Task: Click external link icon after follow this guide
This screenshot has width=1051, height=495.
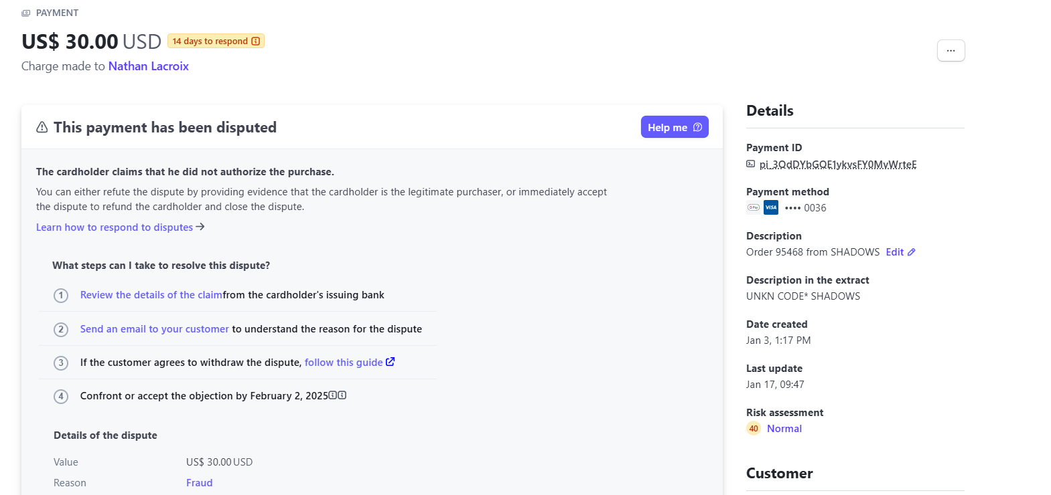Action: tap(391, 362)
